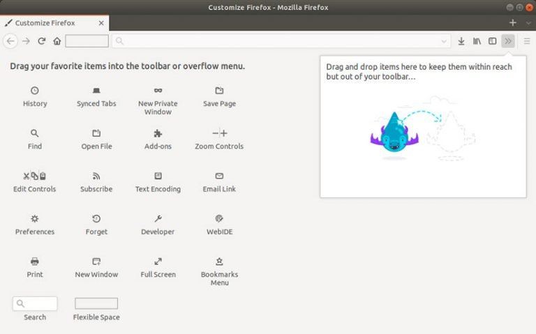The image size is (536, 334).
Task: Click the Email Link envelope icon
Action: tap(219, 176)
